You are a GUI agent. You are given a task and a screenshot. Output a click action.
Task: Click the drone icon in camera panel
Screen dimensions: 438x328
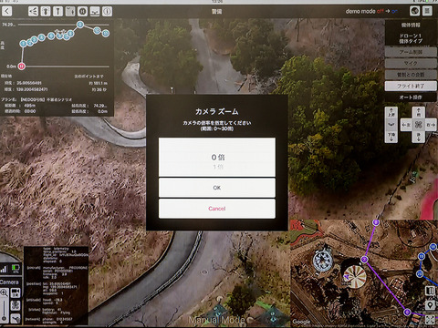click(16, 305)
